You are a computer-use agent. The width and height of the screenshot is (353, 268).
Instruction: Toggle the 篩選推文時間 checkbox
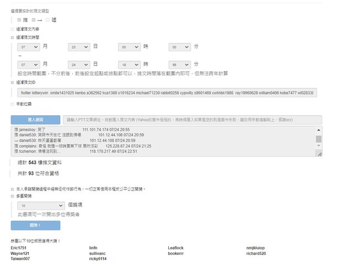[x=13, y=37]
